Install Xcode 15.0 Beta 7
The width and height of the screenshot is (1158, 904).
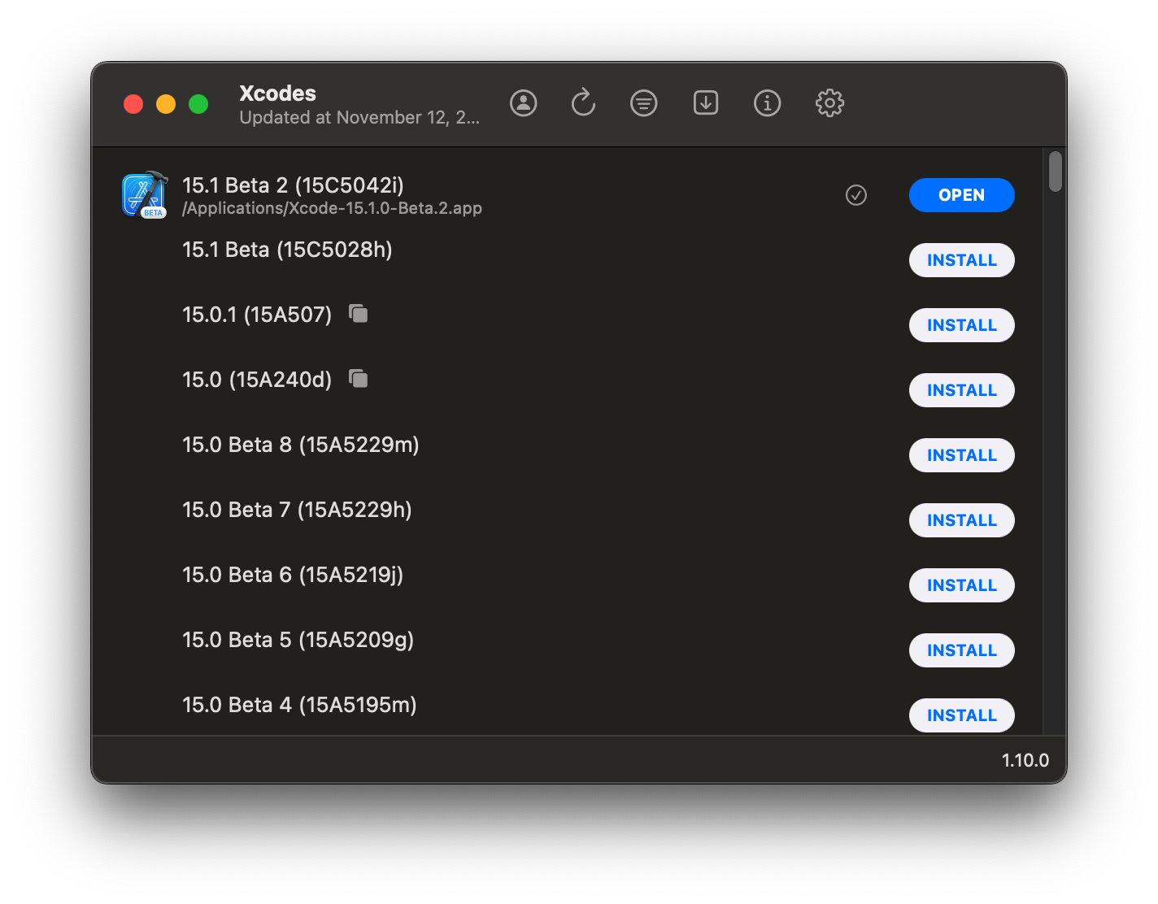tap(961, 520)
